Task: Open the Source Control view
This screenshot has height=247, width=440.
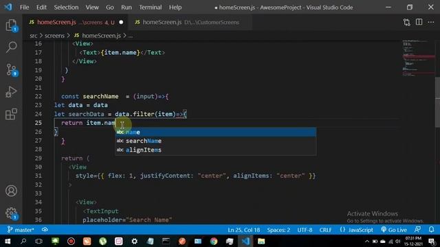Action: pos(11,70)
